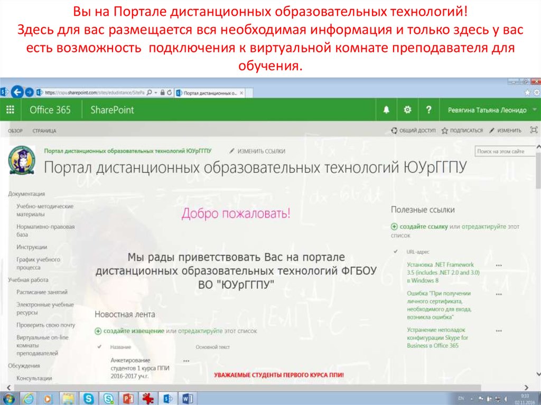Click the browser Forward arrow button
Screen dimensions: 541x405
pos(30,92)
